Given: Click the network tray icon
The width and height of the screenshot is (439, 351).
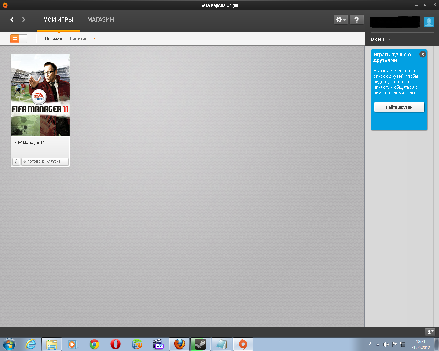Looking at the screenshot, I should tap(403, 344).
